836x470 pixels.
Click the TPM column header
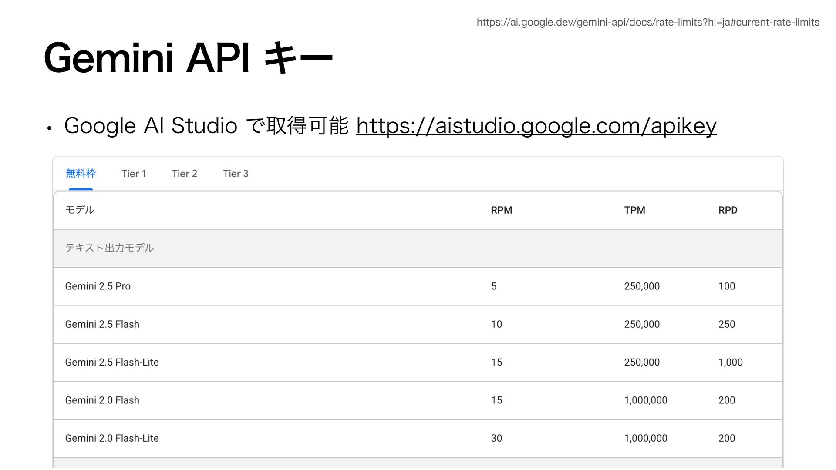(634, 210)
